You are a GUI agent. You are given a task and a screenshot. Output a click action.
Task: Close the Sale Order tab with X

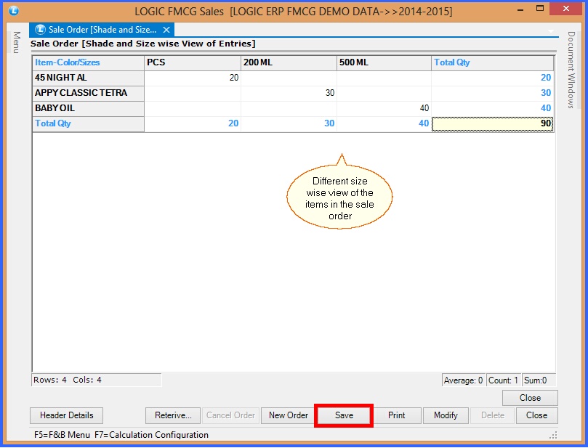pos(166,30)
